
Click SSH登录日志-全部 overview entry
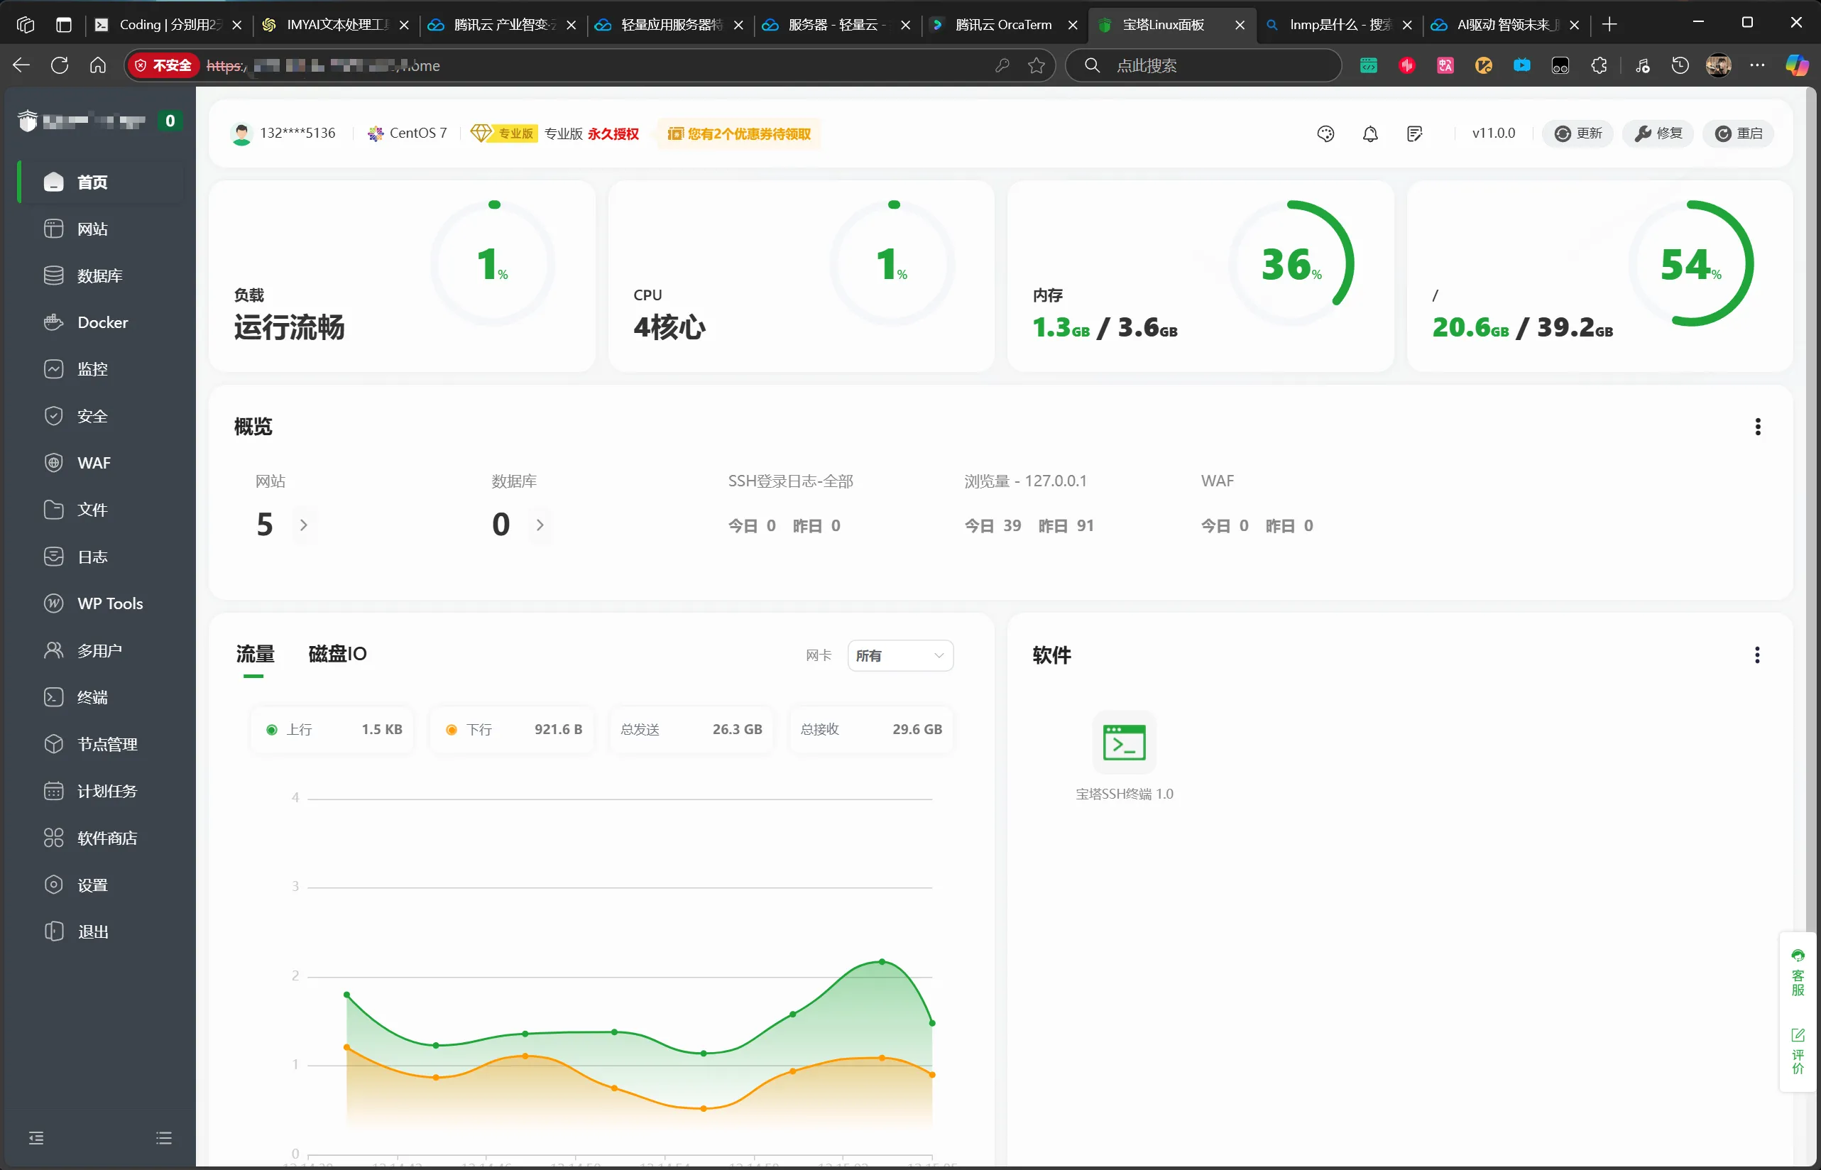(790, 481)
